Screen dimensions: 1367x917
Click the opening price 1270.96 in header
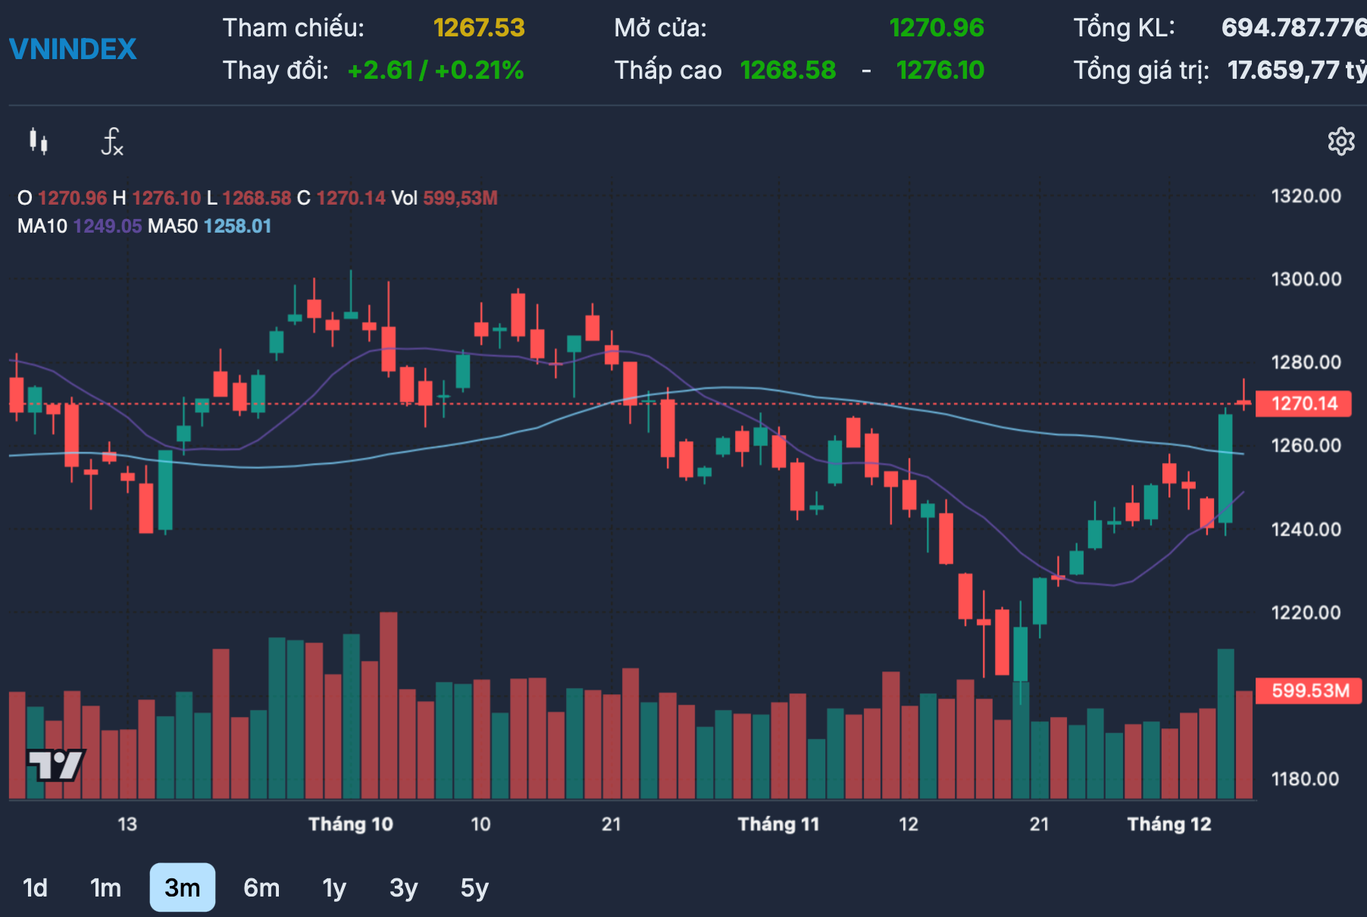(x=937, y=28)
